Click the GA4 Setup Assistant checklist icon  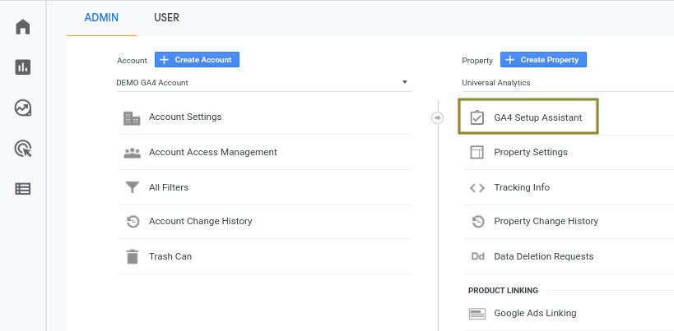476,117
